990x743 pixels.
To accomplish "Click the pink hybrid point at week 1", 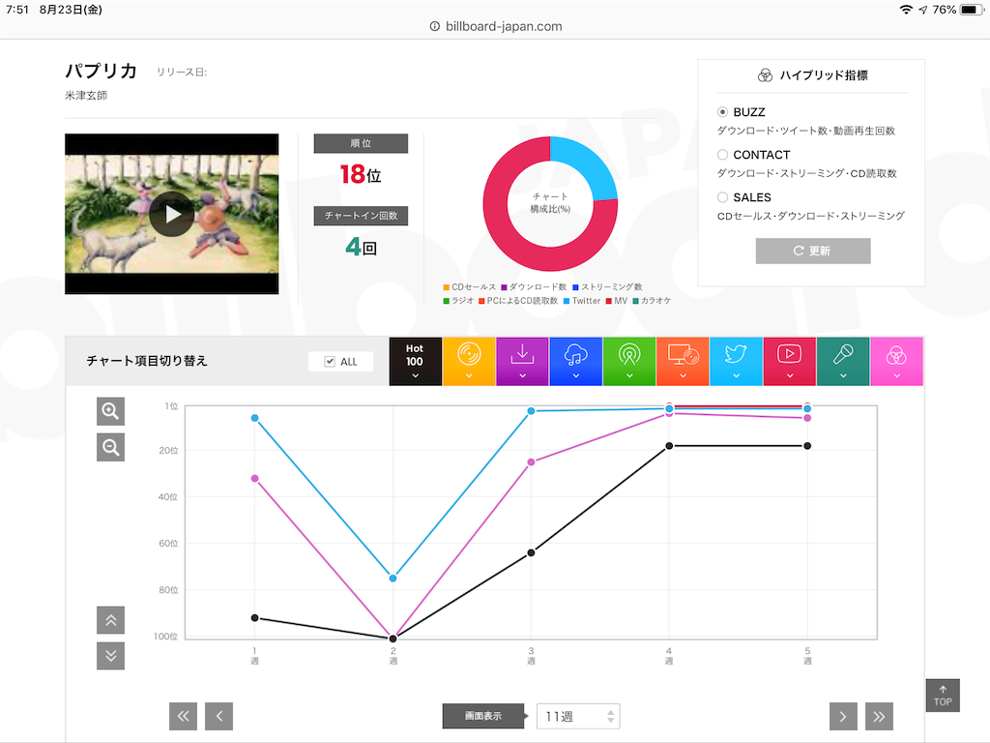I will (x=254, y=478).
